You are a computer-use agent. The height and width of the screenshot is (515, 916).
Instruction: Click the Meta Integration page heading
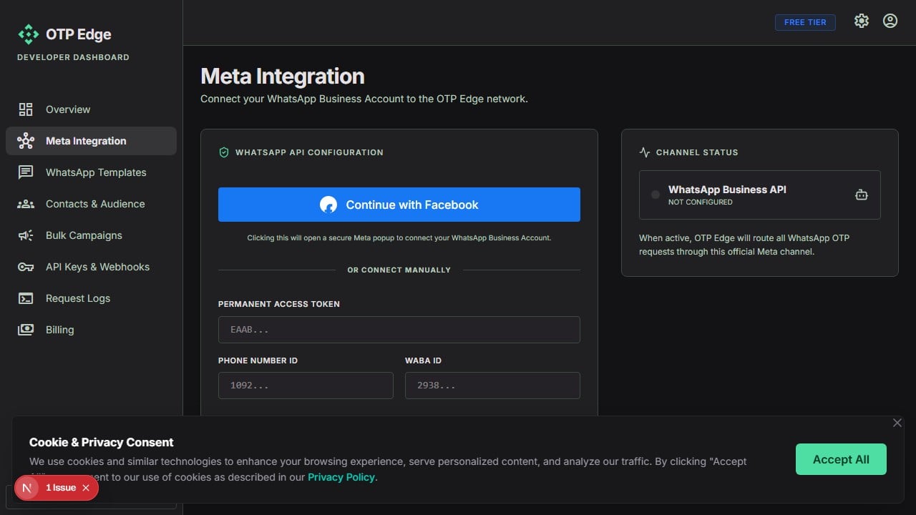pyautogui.click(x=283, y=76)
